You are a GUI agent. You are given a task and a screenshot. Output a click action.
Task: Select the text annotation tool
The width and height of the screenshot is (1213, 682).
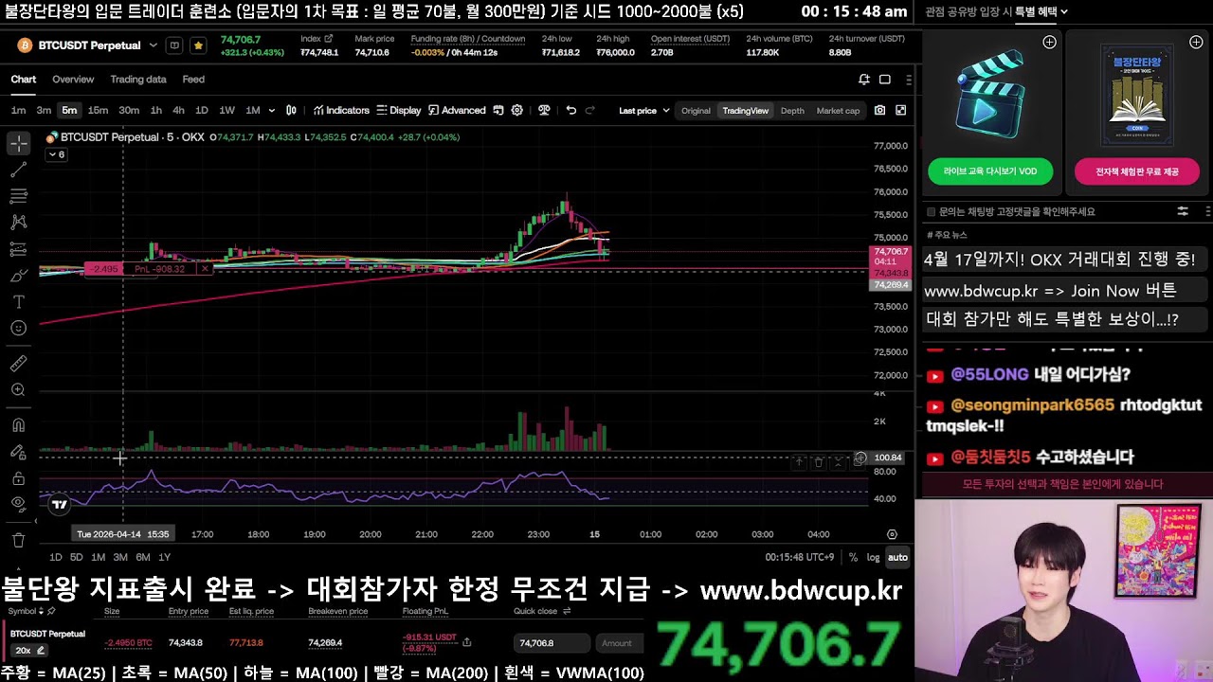[x=18, y=301]
